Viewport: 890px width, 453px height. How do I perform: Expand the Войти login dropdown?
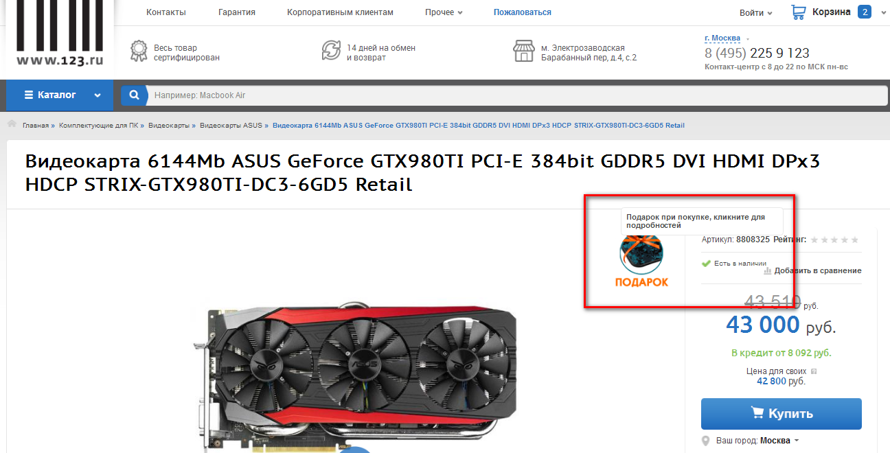click(755, 13)
